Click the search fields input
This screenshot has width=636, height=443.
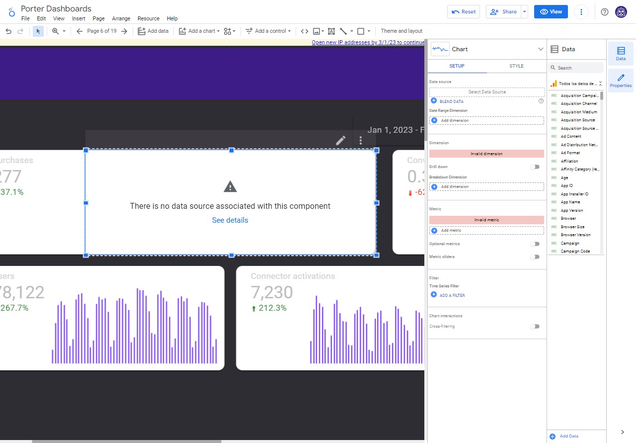click(577, 68)
